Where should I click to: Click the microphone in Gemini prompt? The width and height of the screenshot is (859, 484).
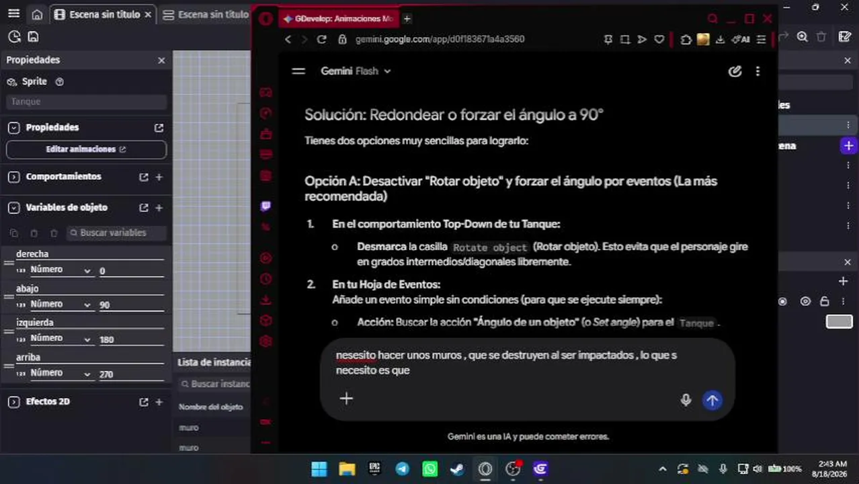point(686,400)
